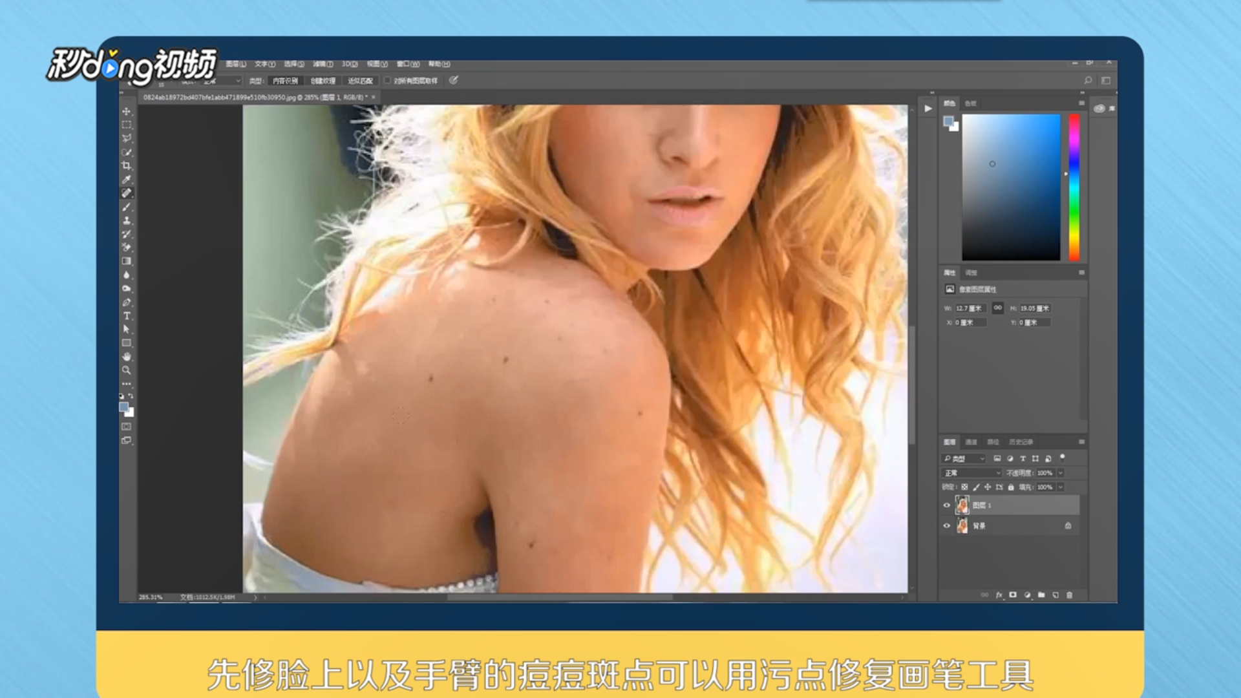Enable 对所有图层取样 checkbox
The width and height of the screenshot is (1241, 698).
coord(387,81)
